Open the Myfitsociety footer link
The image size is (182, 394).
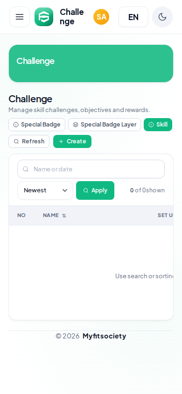[104, 336]
